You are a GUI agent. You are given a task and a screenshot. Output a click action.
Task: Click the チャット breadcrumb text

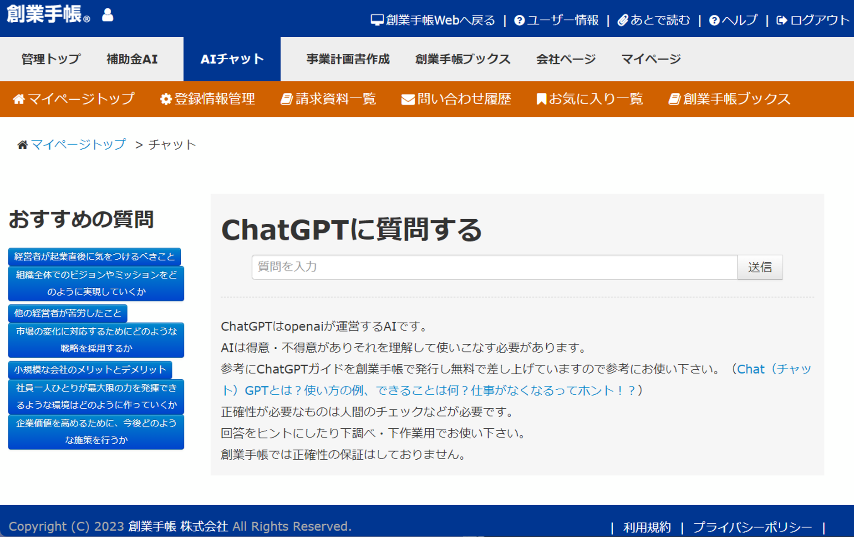172,145
